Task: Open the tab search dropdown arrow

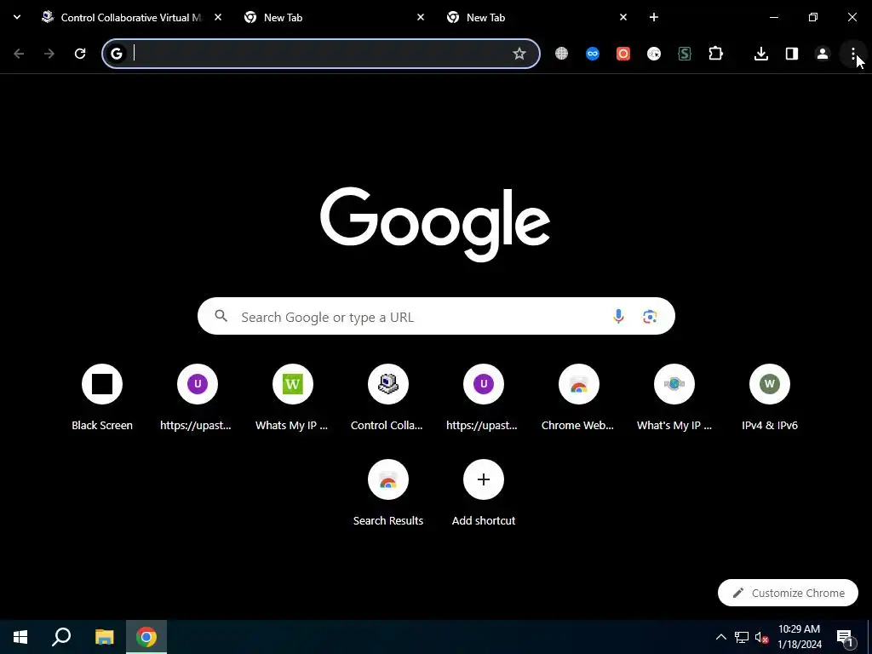Action: [x=17, y=17]
